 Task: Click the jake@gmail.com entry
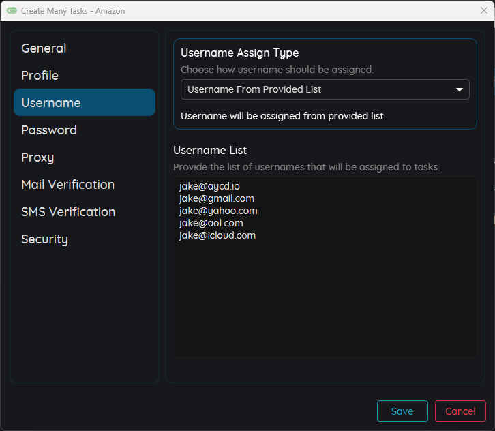pyautogui.click(x=216, y=199)
